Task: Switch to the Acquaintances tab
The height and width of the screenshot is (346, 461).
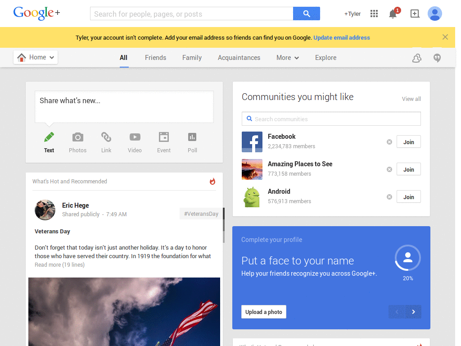Action: tap(239, 58)
